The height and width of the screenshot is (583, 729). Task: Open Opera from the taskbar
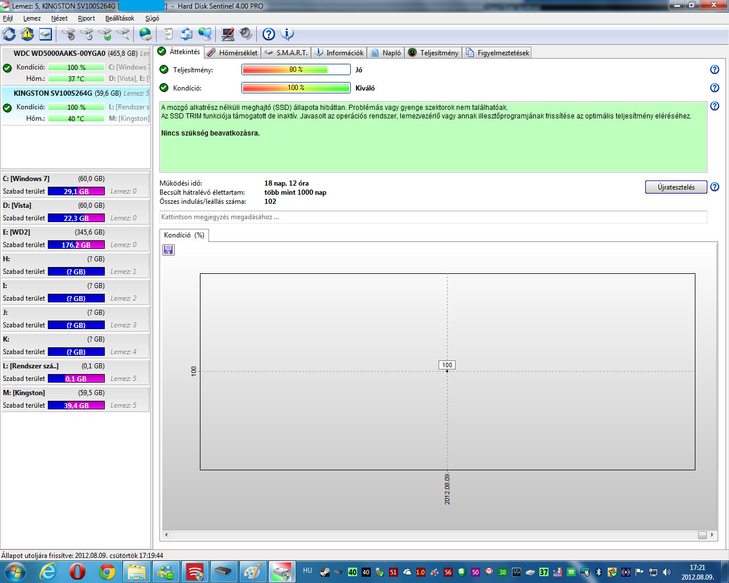pos(77,571)
